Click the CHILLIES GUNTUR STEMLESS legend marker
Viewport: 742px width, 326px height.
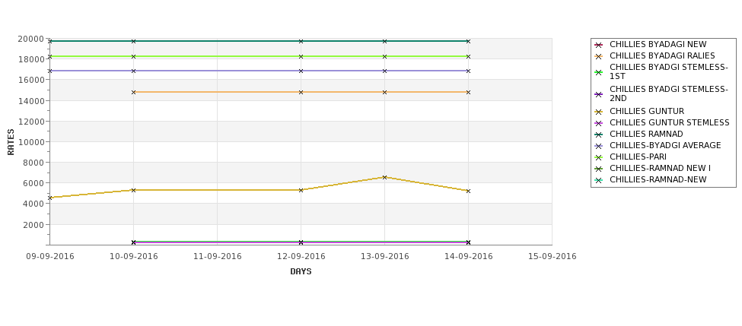click(x=599, y=123)
